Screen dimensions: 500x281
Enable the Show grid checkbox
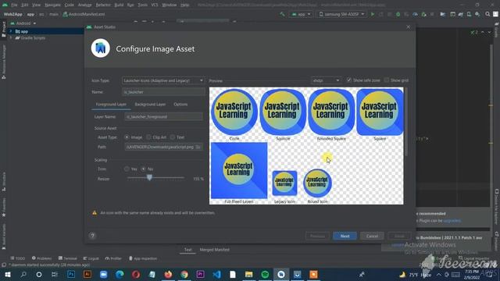tap(387, 80)
